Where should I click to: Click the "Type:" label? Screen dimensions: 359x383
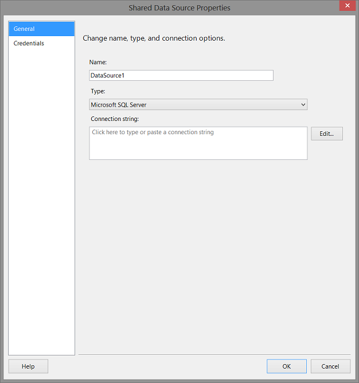pos(97,91)
